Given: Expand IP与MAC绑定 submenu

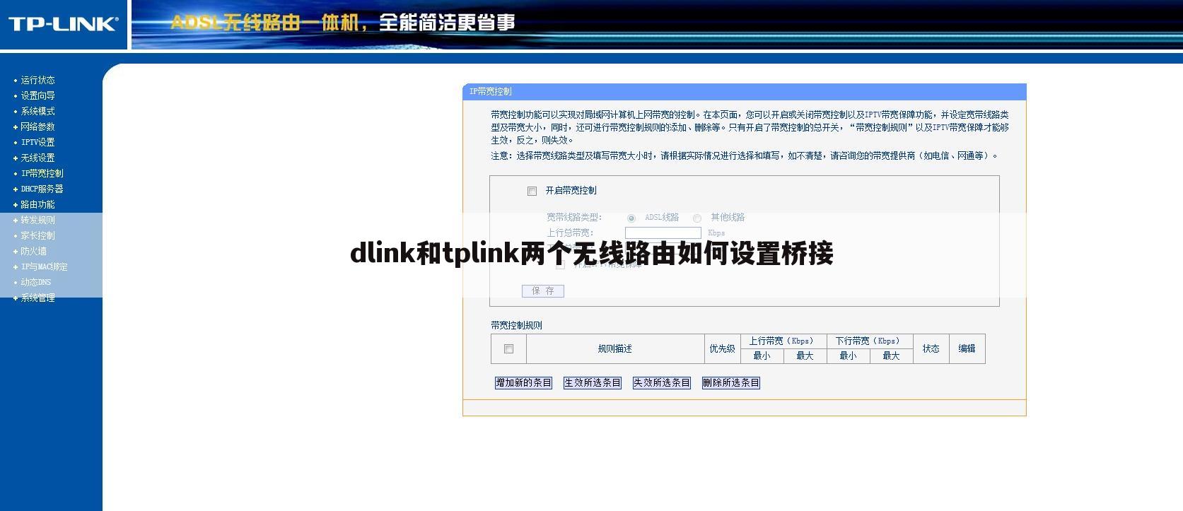Looking at the screenshot, I should 16,267.
